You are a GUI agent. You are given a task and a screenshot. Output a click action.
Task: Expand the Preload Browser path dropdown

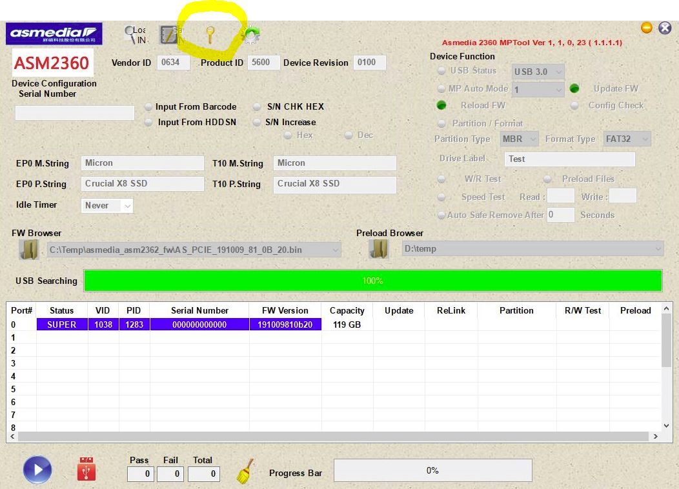tap(658, 249)
